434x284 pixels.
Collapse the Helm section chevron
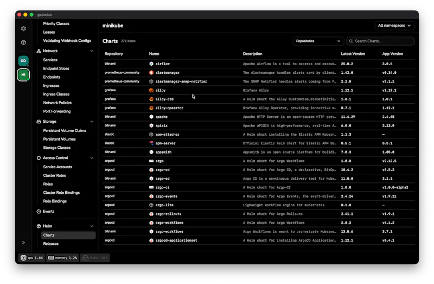pyautogui.click(x=92, y=226)
